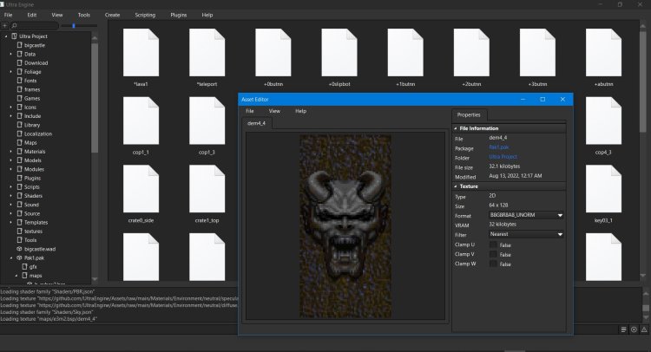Open the *lava1 file thumbnail
The image size is (651, 352).
(141, 52)
